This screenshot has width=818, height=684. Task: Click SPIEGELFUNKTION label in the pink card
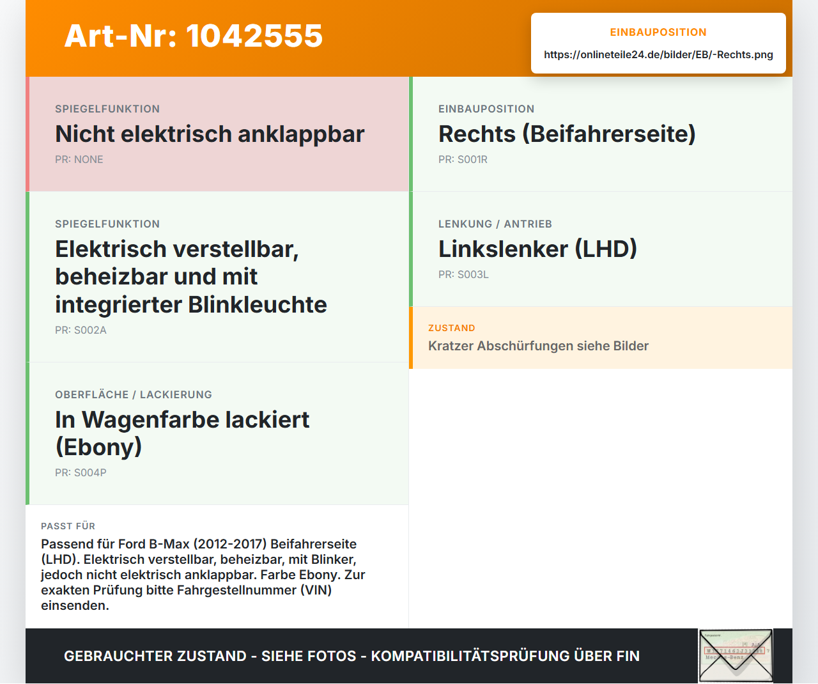(x=107, y=109)
